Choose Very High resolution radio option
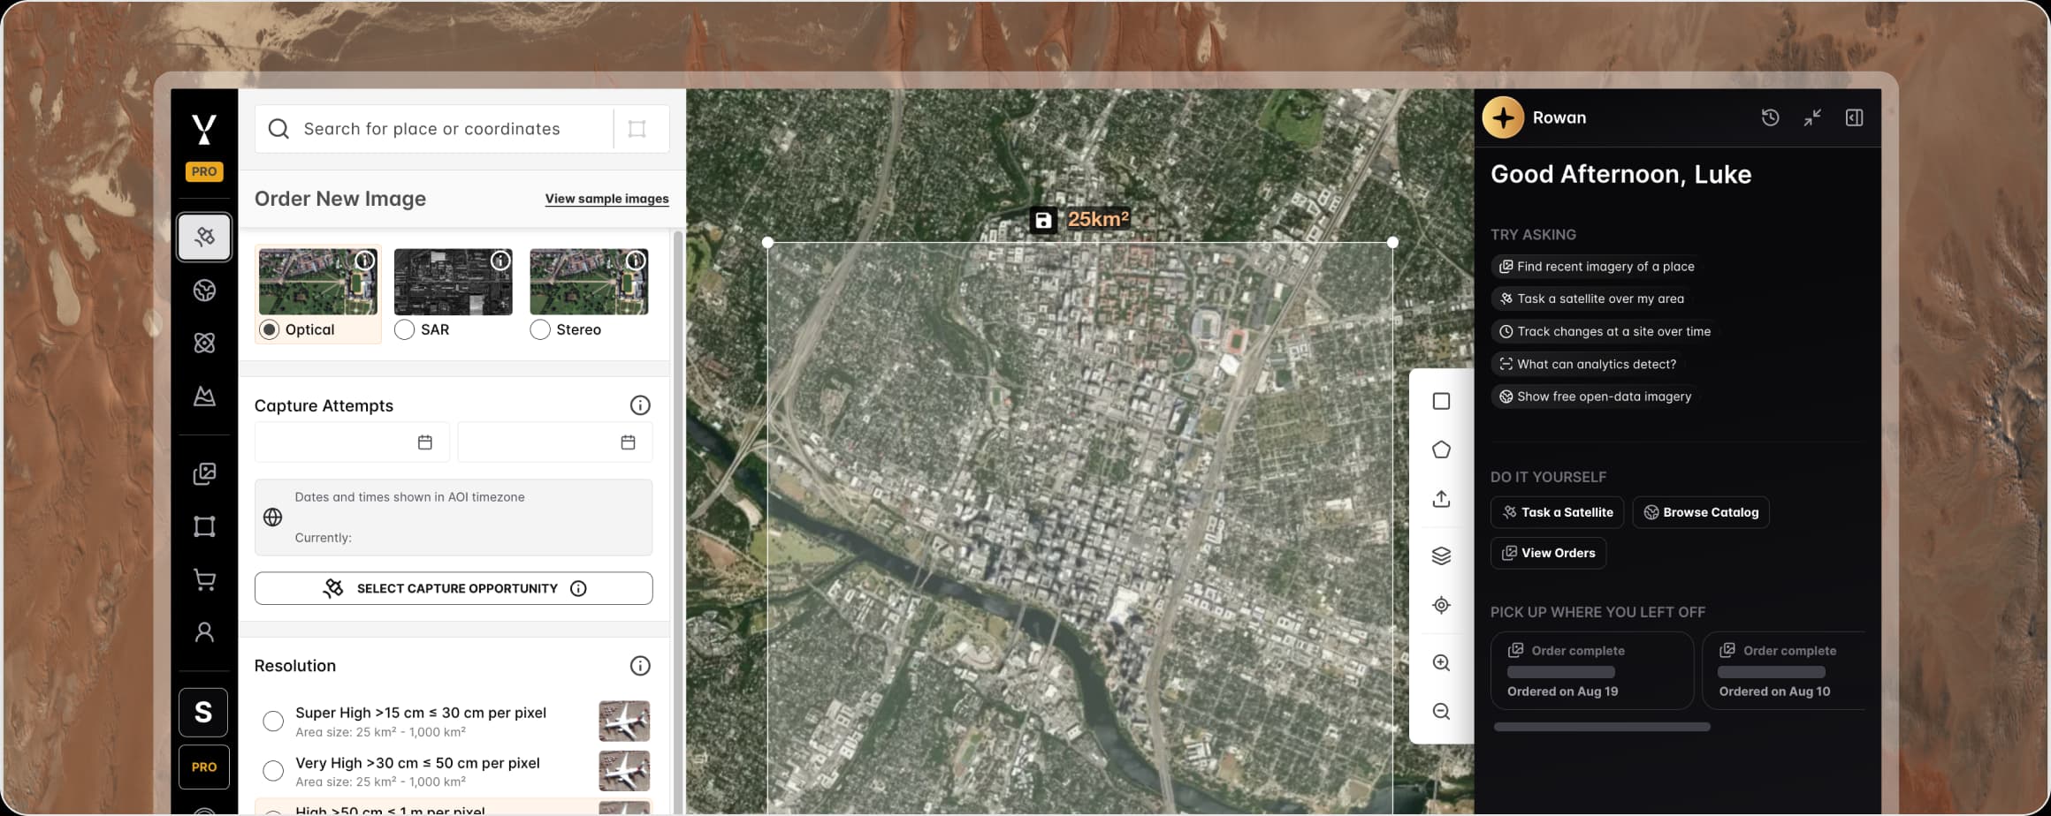 (x=273, y=771)
